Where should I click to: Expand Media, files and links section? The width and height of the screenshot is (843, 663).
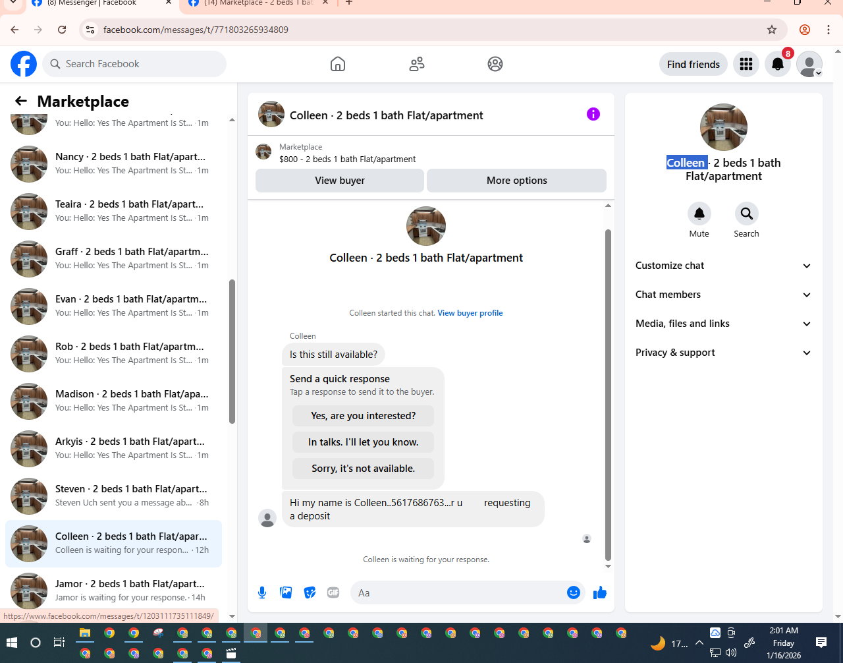click(x=724, y=324)
